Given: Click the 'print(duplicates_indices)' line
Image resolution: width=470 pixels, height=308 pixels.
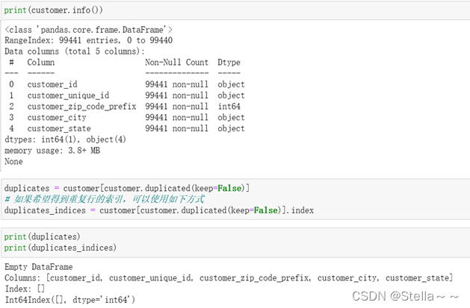Looking at the screenshot, I should (x=61, y=248).
